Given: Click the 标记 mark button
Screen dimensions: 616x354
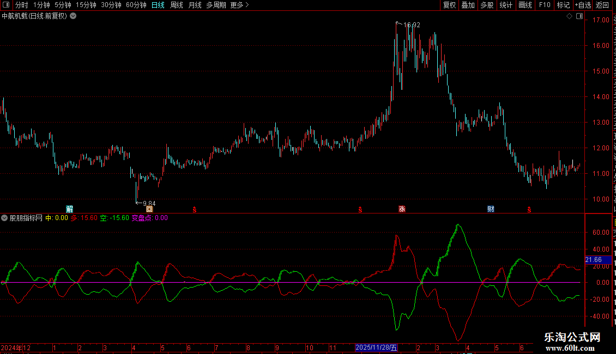Looking at the screenshot, I should coord(563,5).
